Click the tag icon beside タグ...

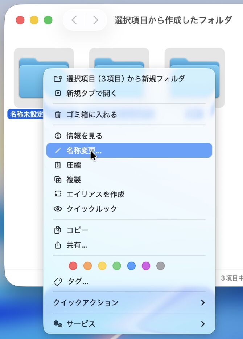[x=58, y=281]
